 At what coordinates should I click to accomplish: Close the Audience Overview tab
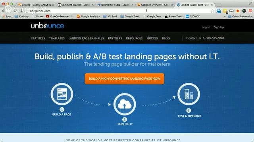pyautogui.click(x=172, y=5)
